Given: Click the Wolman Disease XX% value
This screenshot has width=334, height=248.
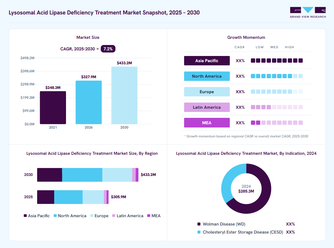Looking at the screenshot, I should [290, 224].
